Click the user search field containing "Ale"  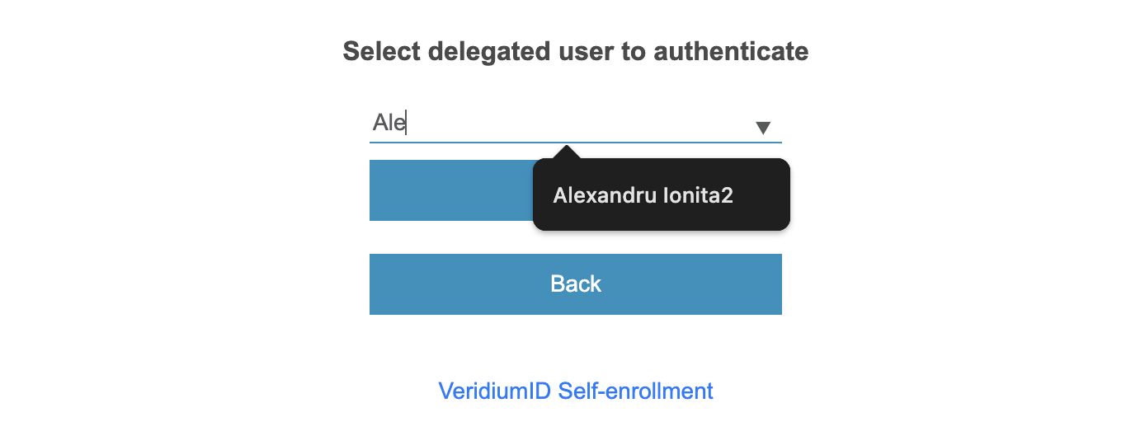coord(561,124)
